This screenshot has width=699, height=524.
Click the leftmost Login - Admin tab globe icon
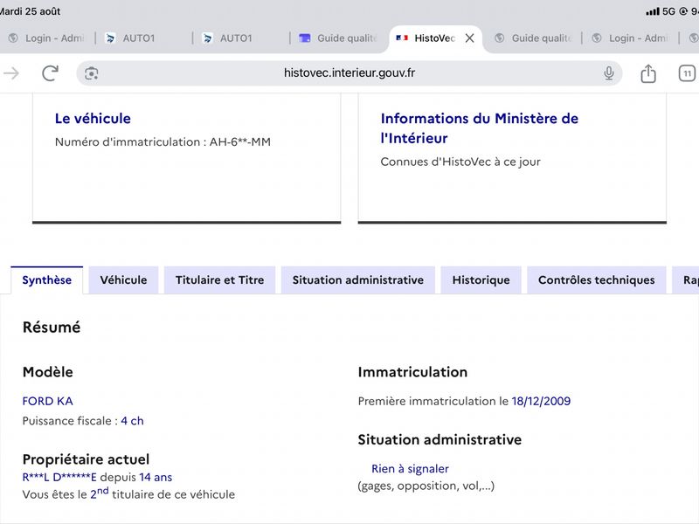tap(13, 38)
